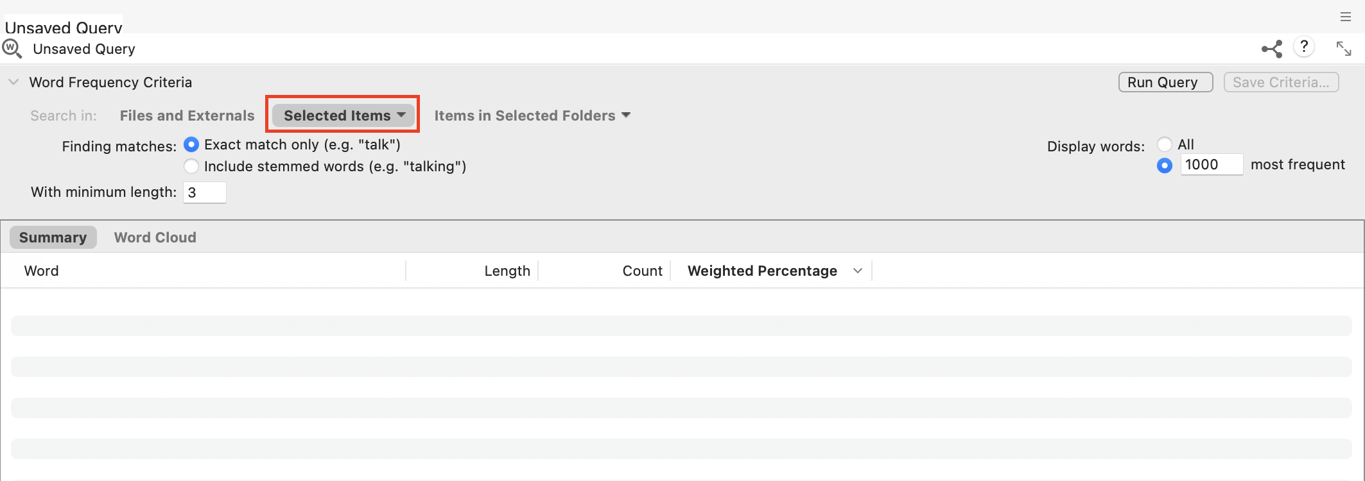The height and width of the screenshot is (481, 1365).
Task: Switch to the Word Cloud tab
Action: [154, 237]
